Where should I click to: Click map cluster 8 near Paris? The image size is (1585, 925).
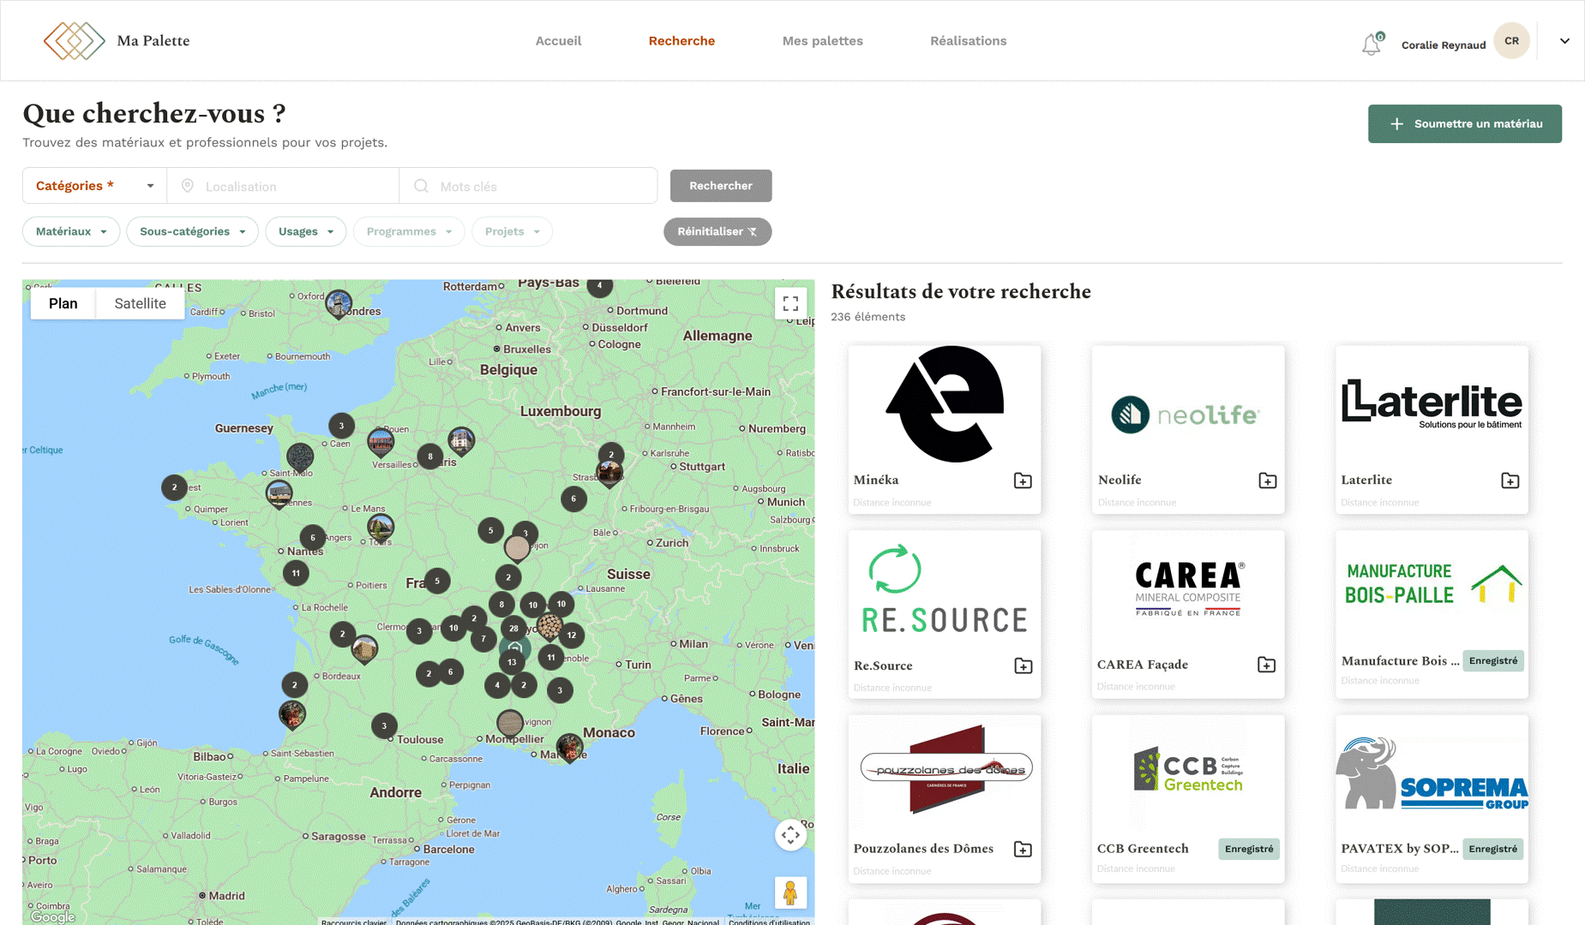coord(430,457)
